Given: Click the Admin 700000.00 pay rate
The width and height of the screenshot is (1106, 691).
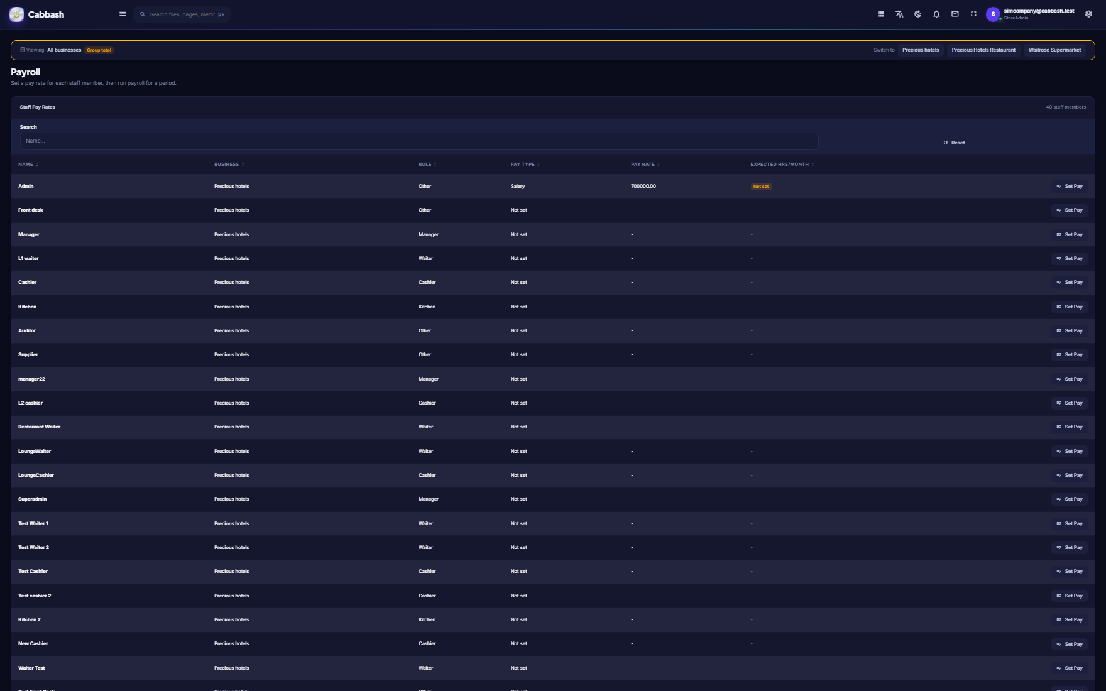Looking at the screenshot, I should point(643,187).
